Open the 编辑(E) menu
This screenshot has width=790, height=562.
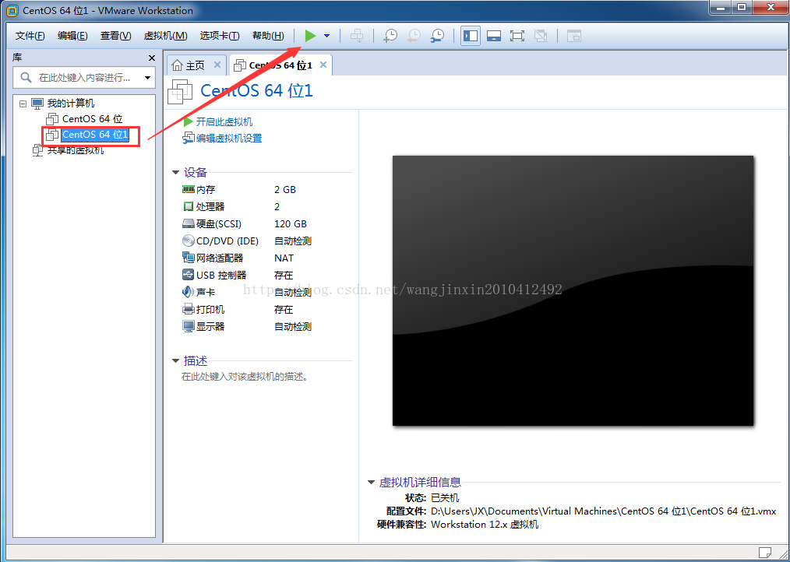pos(72,36)
